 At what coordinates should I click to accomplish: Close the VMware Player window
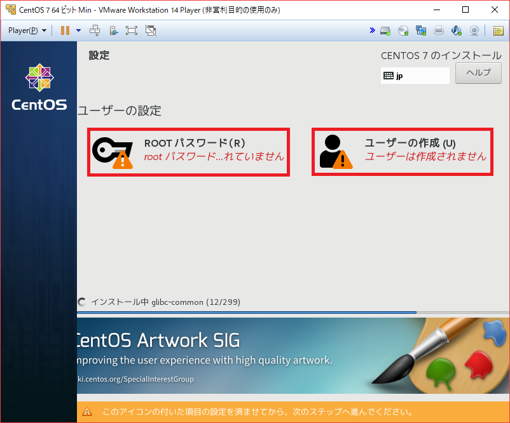495,10
